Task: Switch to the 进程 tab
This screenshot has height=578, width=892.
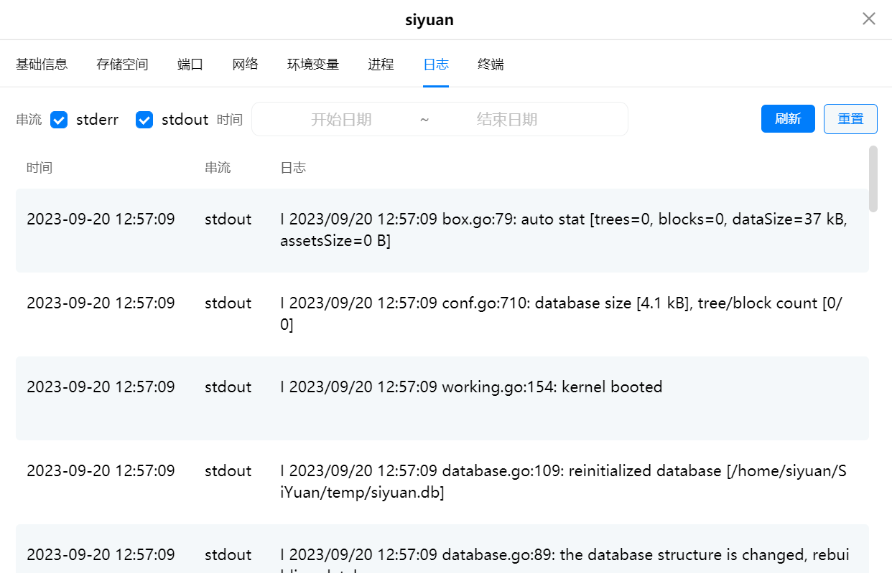Action: click(x=381, y=65)
